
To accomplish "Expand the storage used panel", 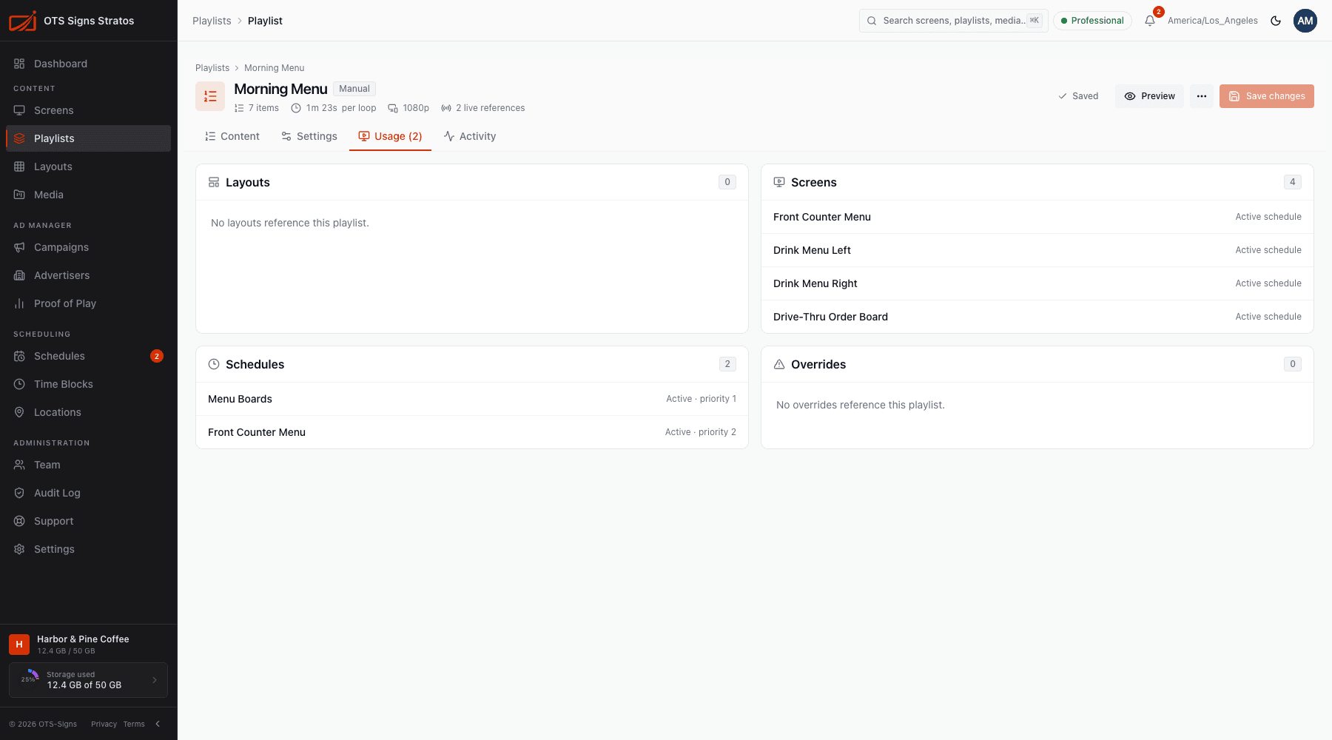I will tap(88, 680).
